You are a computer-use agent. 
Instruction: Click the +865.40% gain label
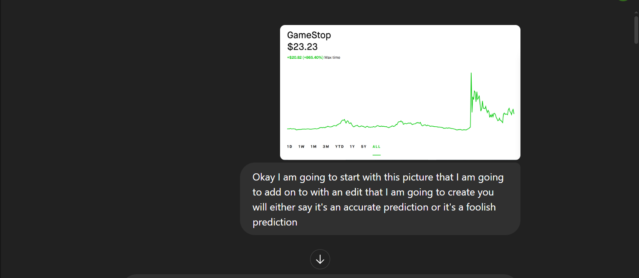pos(313,58)
